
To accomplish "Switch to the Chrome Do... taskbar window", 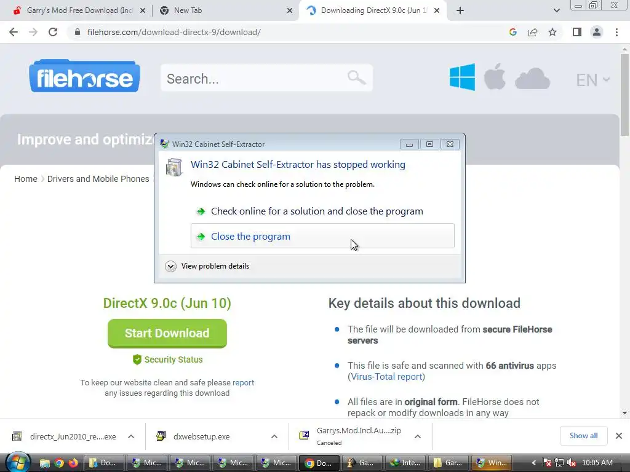I will (320, 463).
